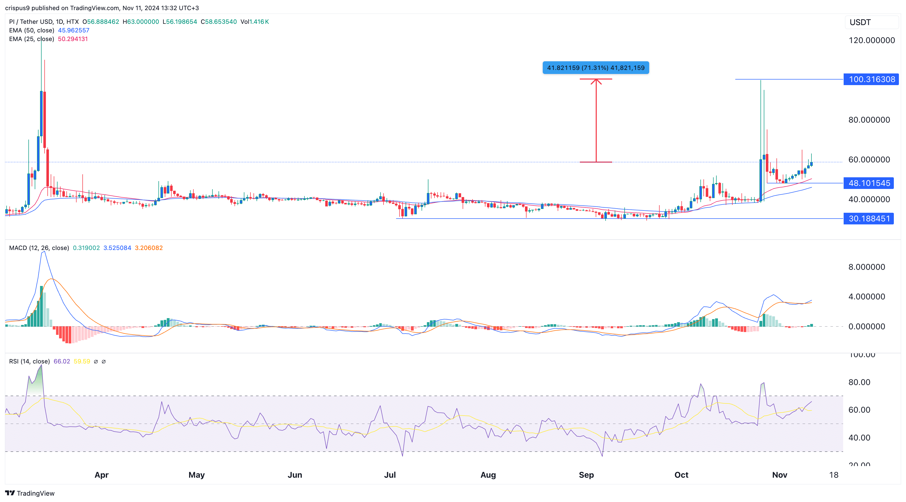Click the open price O56.888462
The height and width of the screenshot is (502, 906).
pyautogui.click(x=101, y=22)
